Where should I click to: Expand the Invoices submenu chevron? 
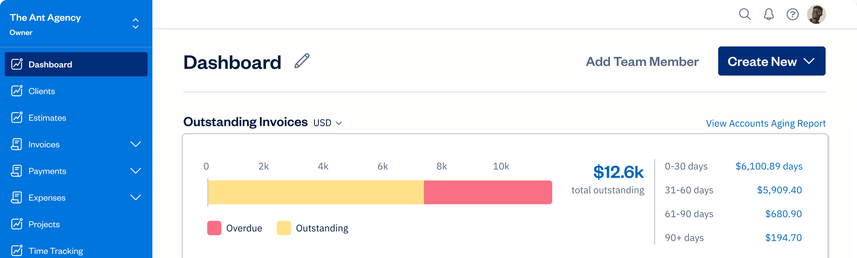(136, 144)
